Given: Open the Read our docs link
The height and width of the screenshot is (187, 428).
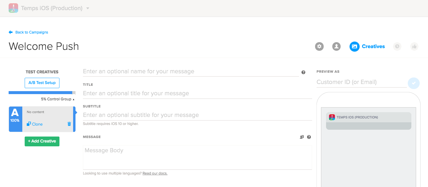Looking at the screenshot, I should pos(155,173).
